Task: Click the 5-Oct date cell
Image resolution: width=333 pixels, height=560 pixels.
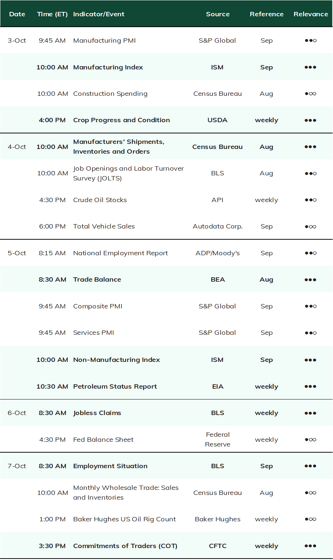Action: (17, 253)
